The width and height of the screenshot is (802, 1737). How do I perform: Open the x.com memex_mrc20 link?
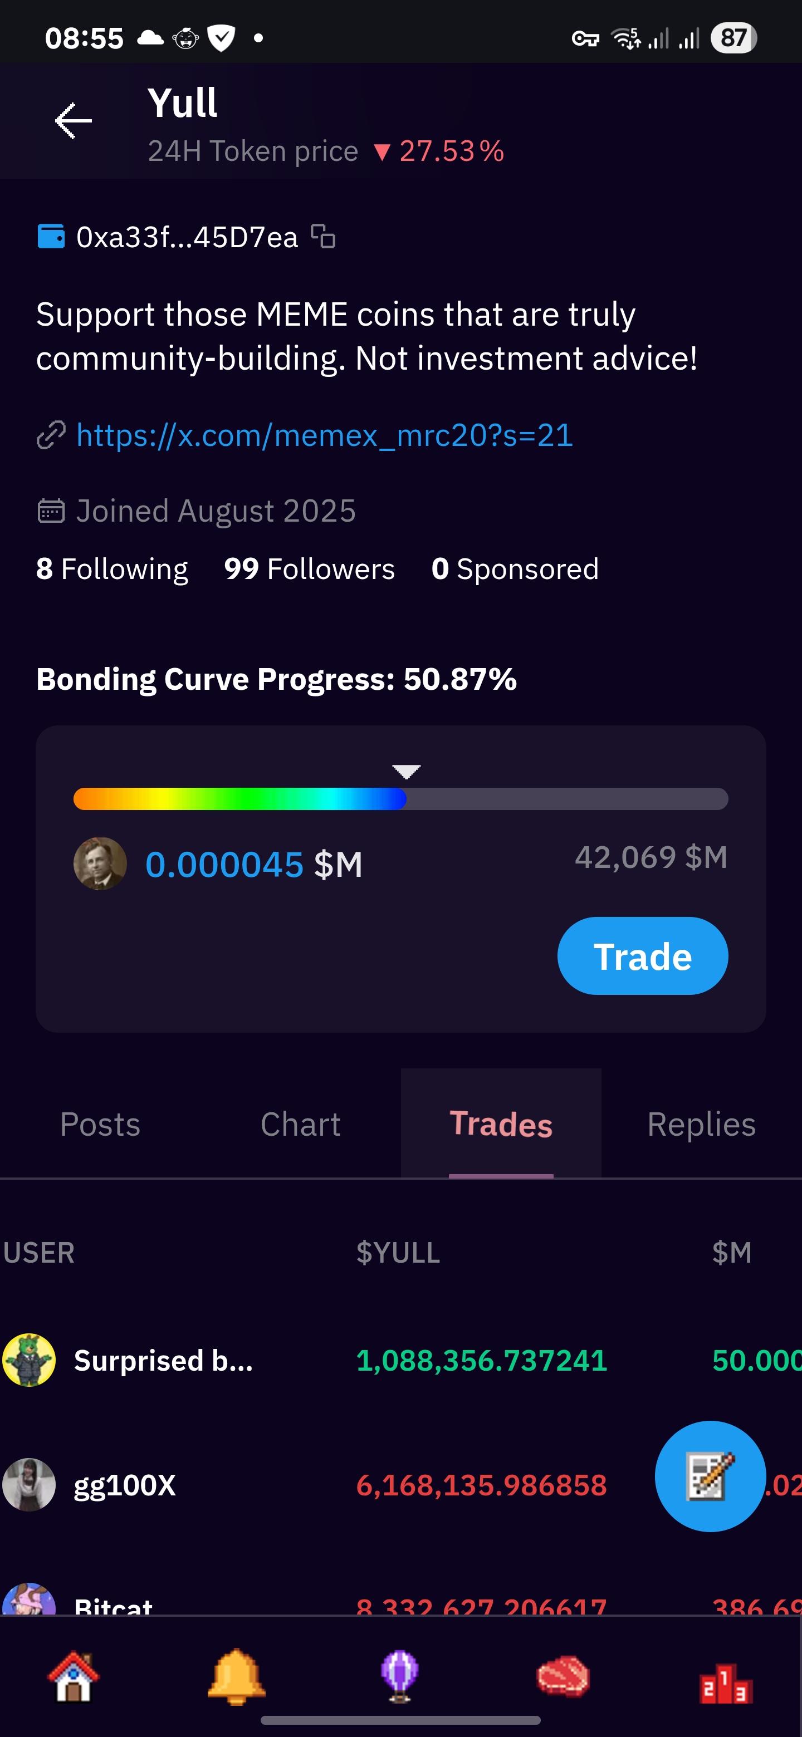[x=325, y=435]
